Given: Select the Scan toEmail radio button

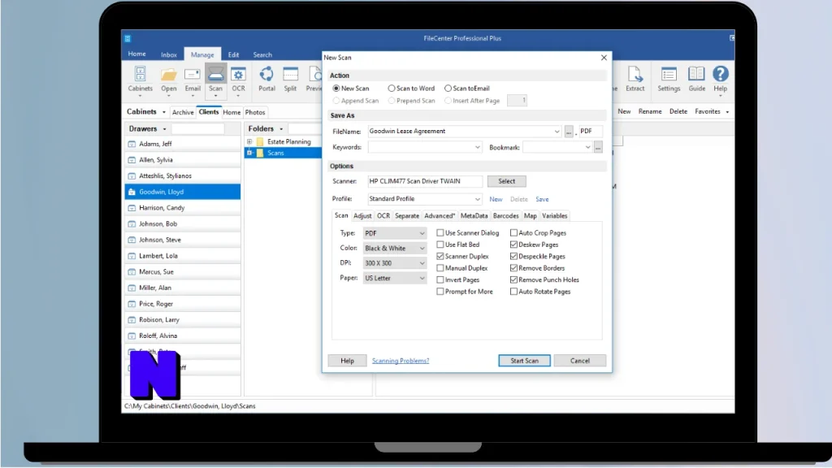Looking at the screenshot, I should point(448,89).
